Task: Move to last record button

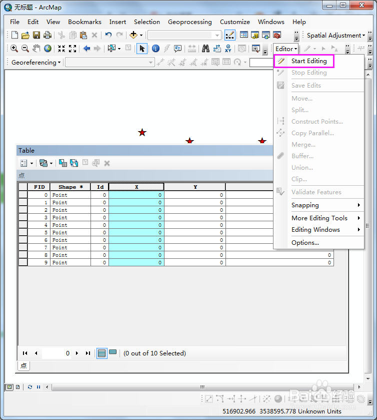Action: click(x=88, y=353)
